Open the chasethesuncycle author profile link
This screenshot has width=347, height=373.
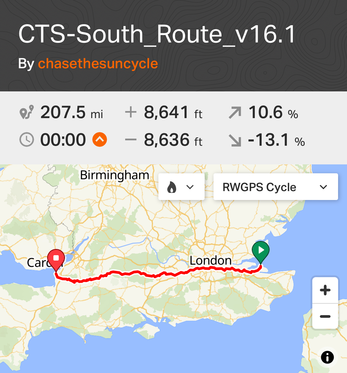pyautogui.click(x=98, y=64)
